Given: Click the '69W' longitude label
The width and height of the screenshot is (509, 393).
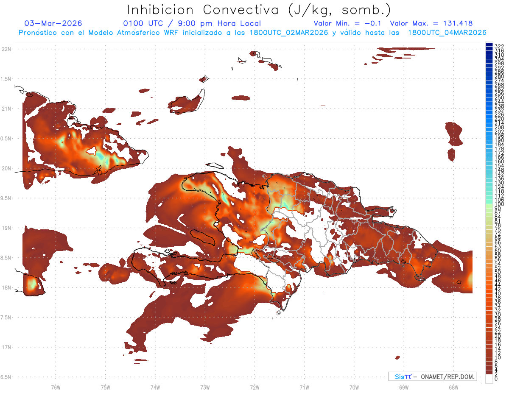Looking at the screenshot, I should click(403, 387).
